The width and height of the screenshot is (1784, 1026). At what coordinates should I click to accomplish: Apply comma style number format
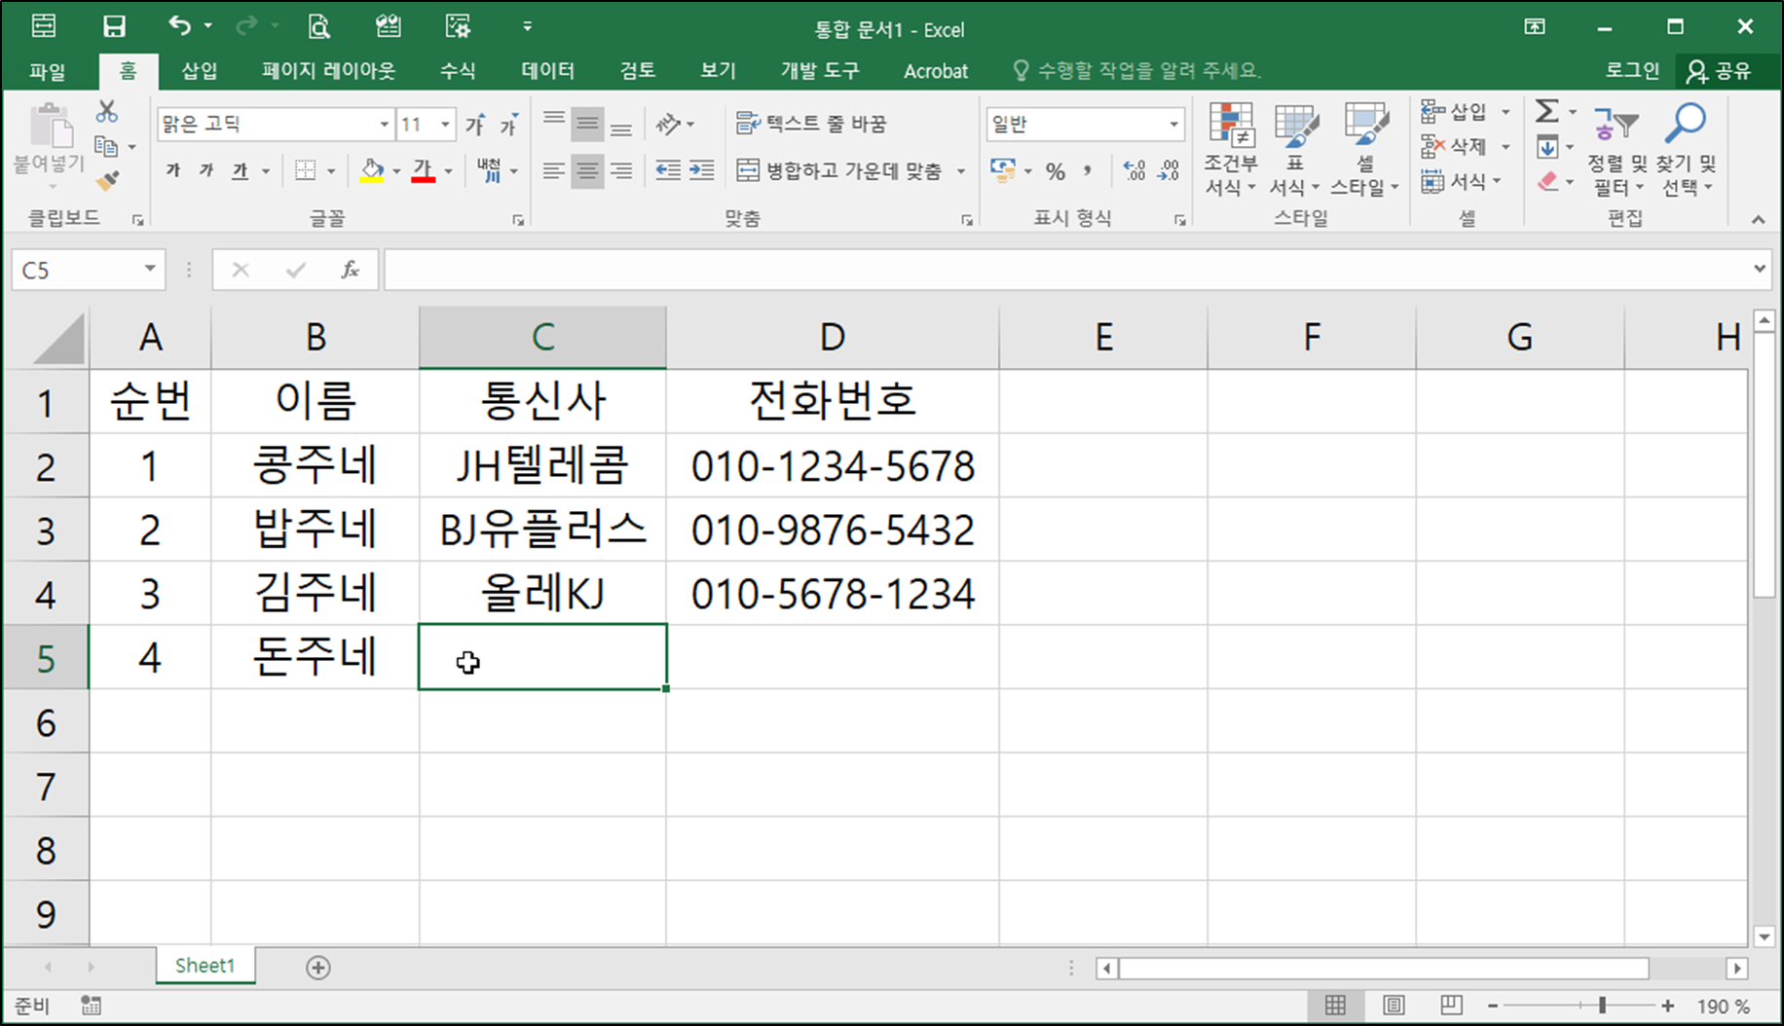pyautogui.click(x=1088, y=171)
